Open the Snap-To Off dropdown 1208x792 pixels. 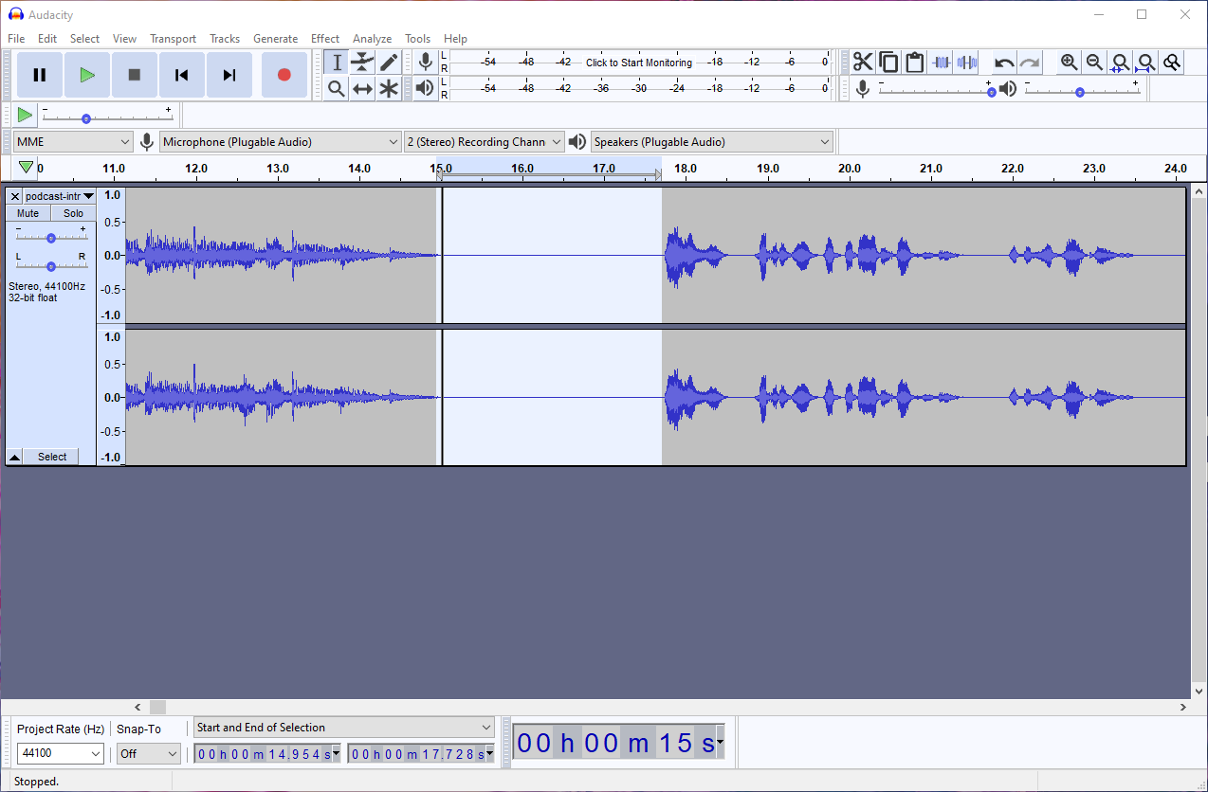(x=148, y=753)
